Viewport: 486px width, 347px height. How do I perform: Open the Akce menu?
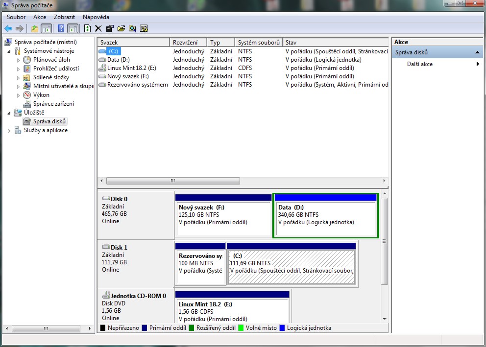tap(40, 17)
